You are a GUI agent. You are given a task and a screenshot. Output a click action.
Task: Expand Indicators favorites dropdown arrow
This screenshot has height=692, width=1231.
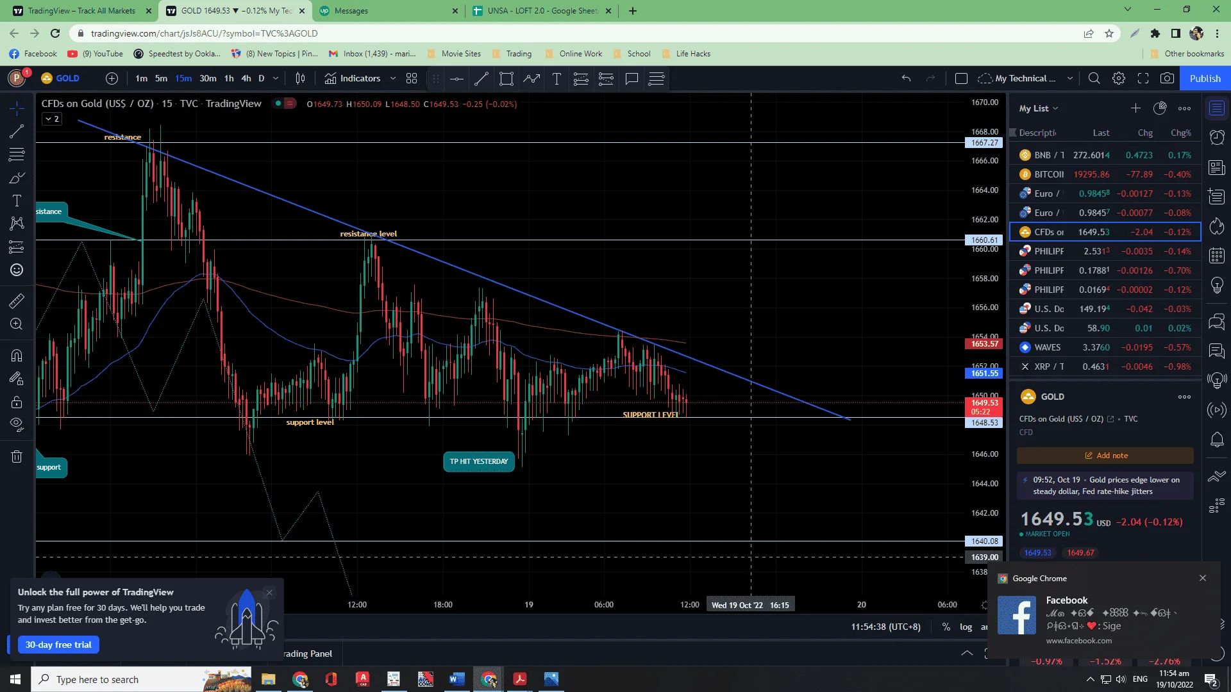click(x=393, y=78)
